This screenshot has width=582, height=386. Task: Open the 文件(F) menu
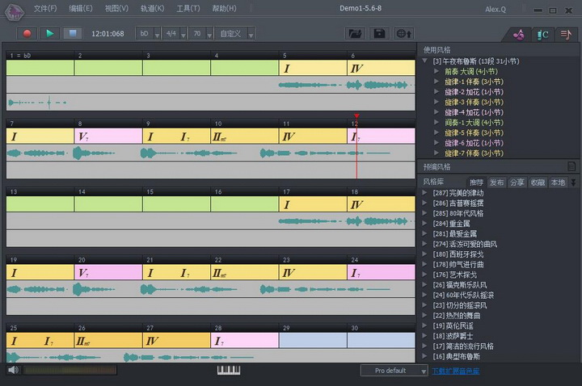pyautogui.click(x=45, y=8)
